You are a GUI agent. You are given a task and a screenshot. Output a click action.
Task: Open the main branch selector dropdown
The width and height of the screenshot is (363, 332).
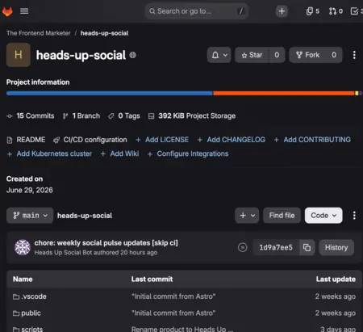pyautogui.click(x=30, y=216)
